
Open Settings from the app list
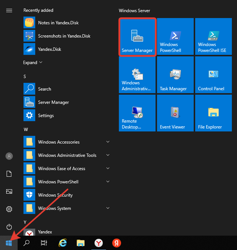coord(67,115)
